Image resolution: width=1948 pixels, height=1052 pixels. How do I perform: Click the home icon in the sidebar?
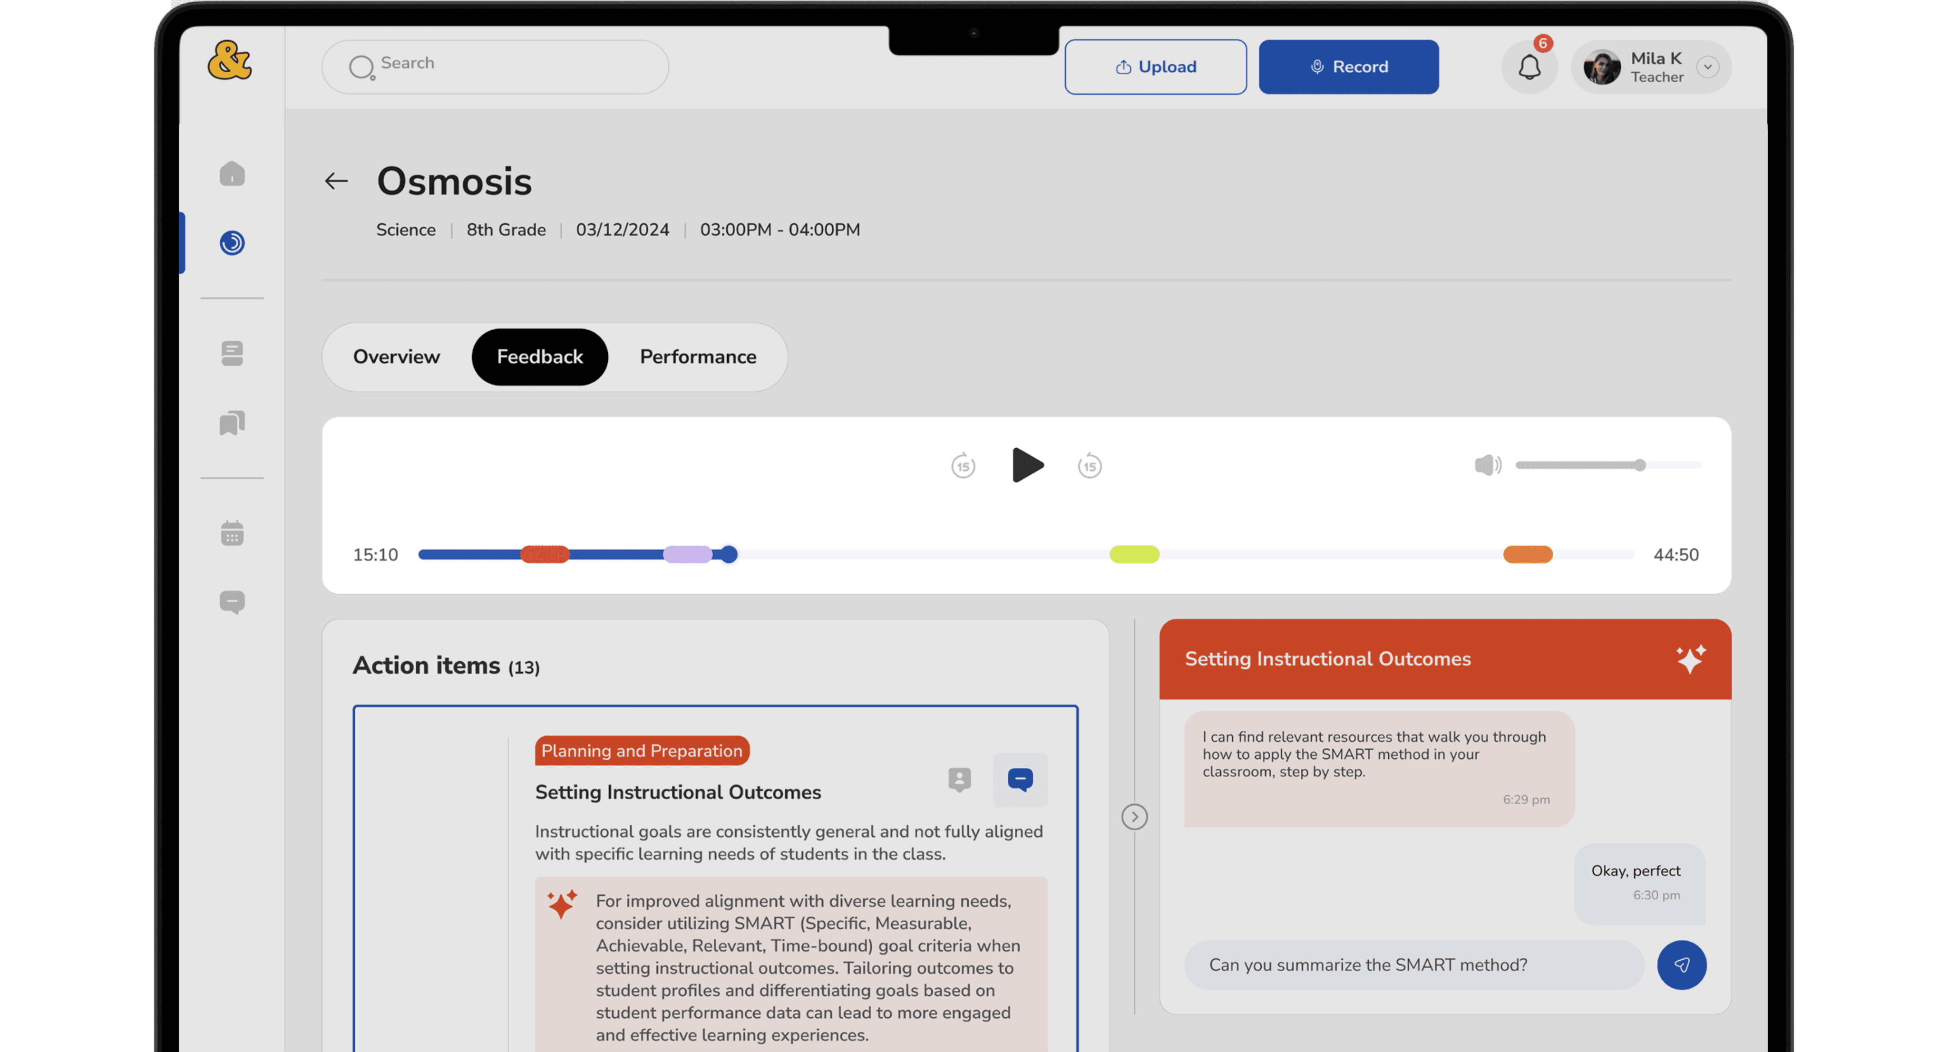tap(232, 174)
